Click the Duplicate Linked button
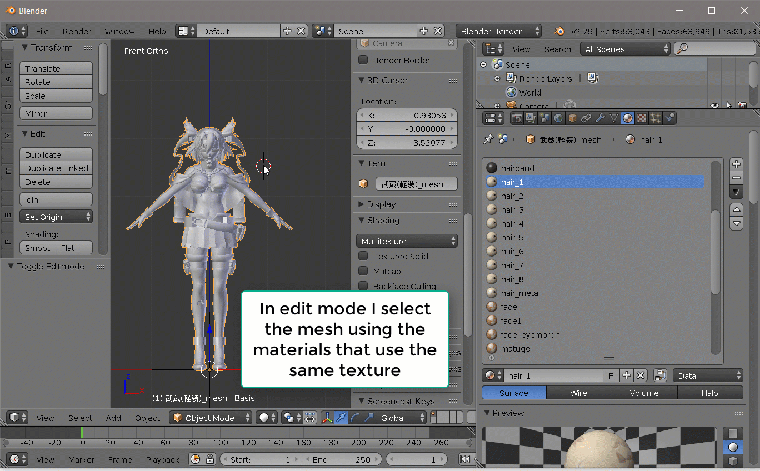760x471 pixels. [56, 168]
